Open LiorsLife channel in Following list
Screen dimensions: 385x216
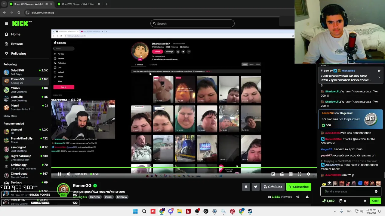tap(26, 98)
